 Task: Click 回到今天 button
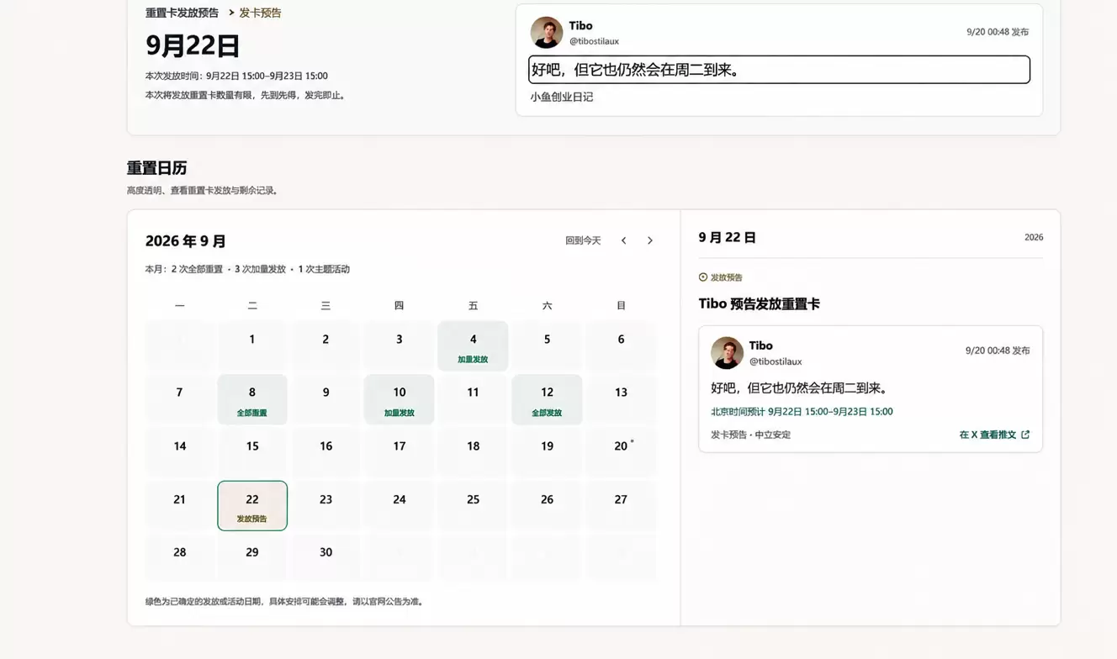click(583, 240)
